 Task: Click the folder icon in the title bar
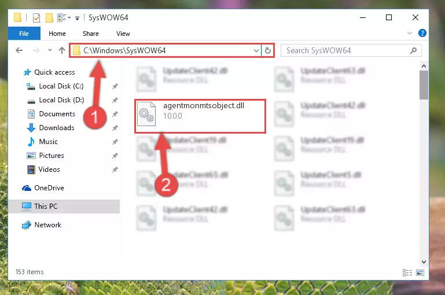[17, 17]
